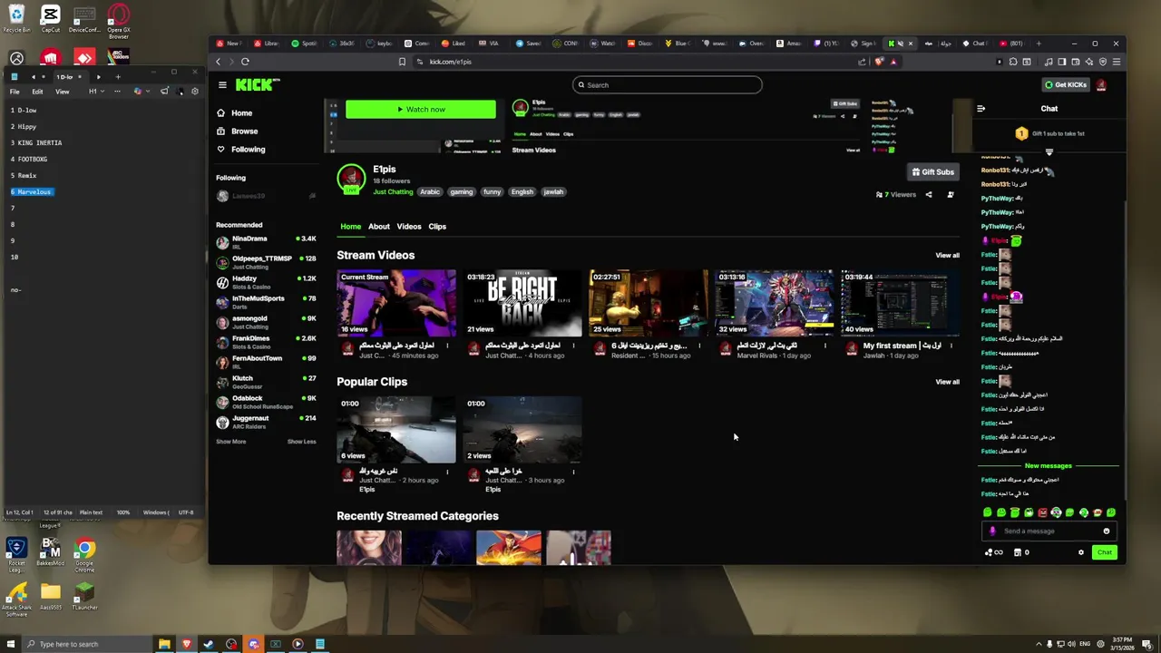Click View all for Stream Videos
The height and width of the screenshot is (653, 1161).
click(x=947, y=256)
